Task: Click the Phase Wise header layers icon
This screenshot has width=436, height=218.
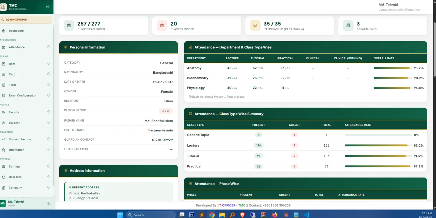Action: 191,184
